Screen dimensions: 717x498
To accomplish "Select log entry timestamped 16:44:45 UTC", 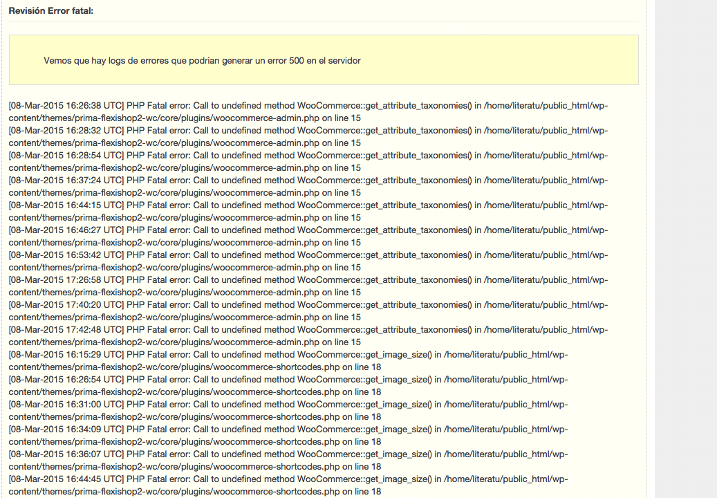I will [x=288, y=486].
